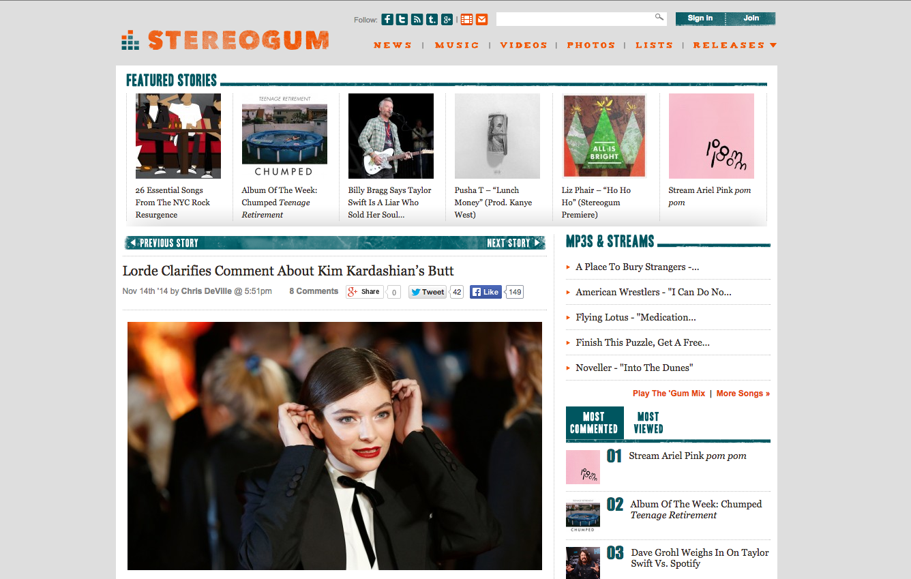Click the Google Plus share count of 0

point(393,292)
